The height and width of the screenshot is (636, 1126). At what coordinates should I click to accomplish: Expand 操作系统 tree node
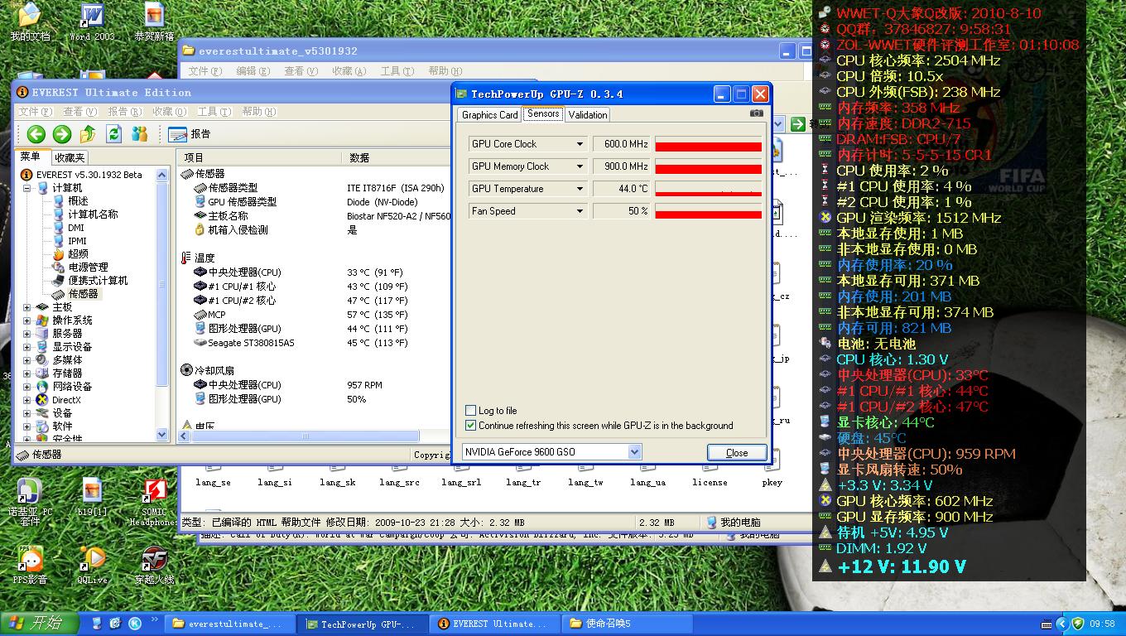26,320
